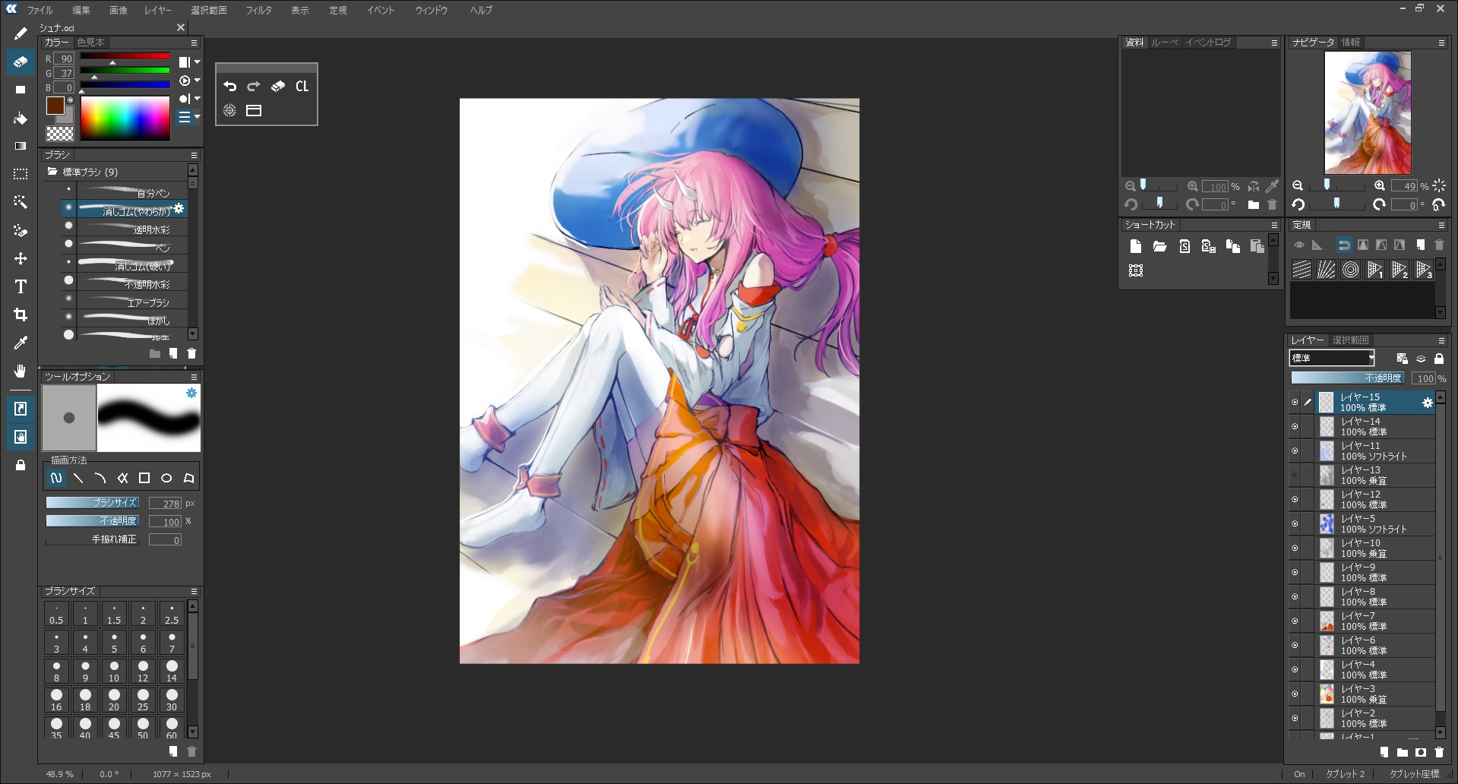Choose the straight line drawing method
This screenshot has width=1458, height=784.
(x=78, y=478)
